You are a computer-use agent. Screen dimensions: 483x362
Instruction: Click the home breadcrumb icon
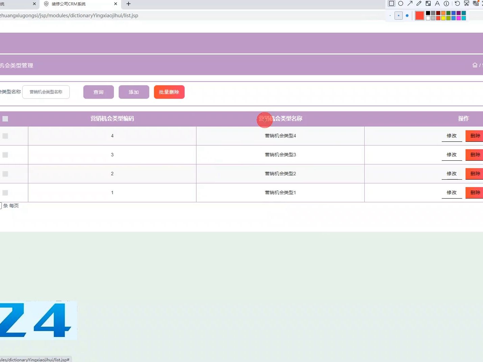tap(475, 65)
